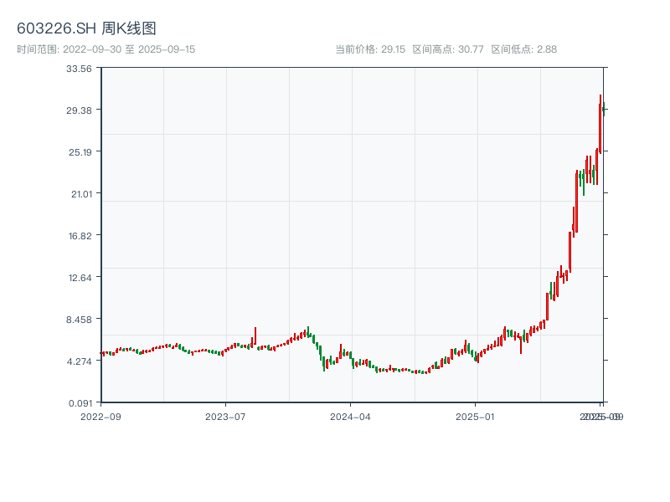Viewport: 670px width, 502px height.
Task: Click the y-axis value 25.19
Action: 80,152
